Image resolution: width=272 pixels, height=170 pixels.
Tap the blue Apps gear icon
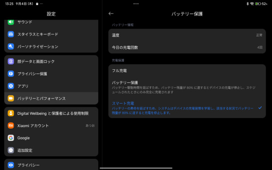pyautogui.click(x=11, y=86)
